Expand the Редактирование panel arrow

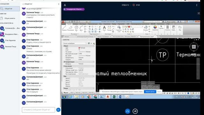coord(100,34)
